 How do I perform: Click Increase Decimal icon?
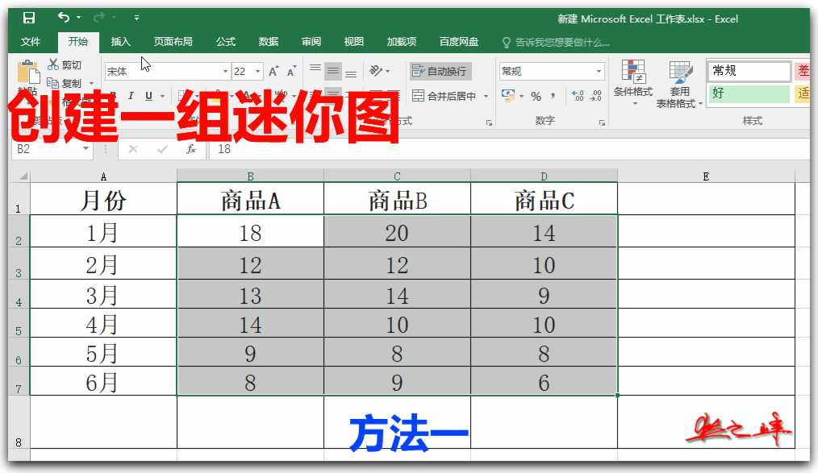(x=578, y=96)
